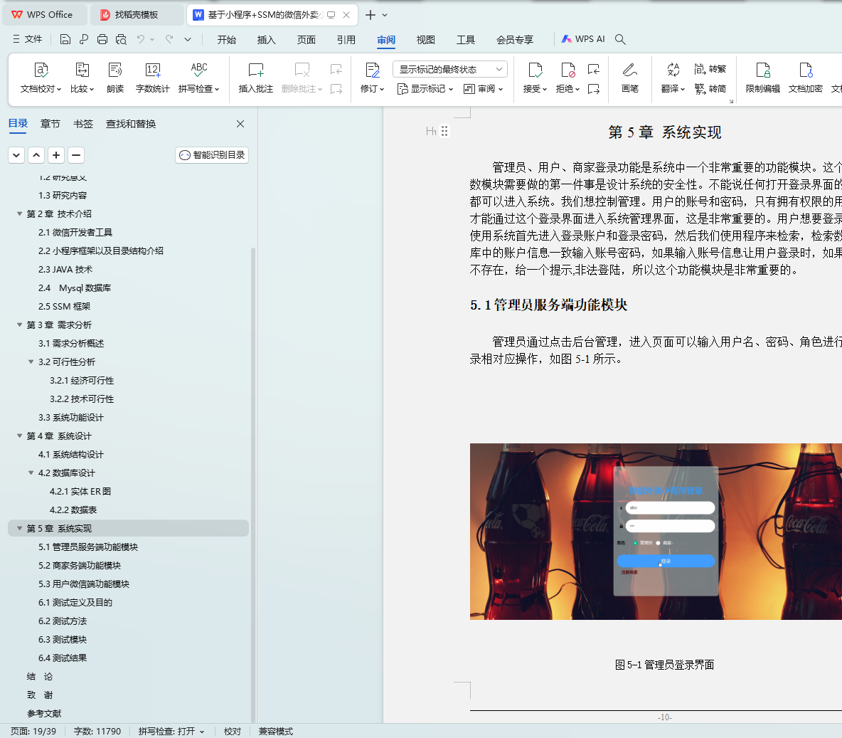Click the export to PDF icon
The height and width of the screenshot is (738, 842).
click(84, 39)
